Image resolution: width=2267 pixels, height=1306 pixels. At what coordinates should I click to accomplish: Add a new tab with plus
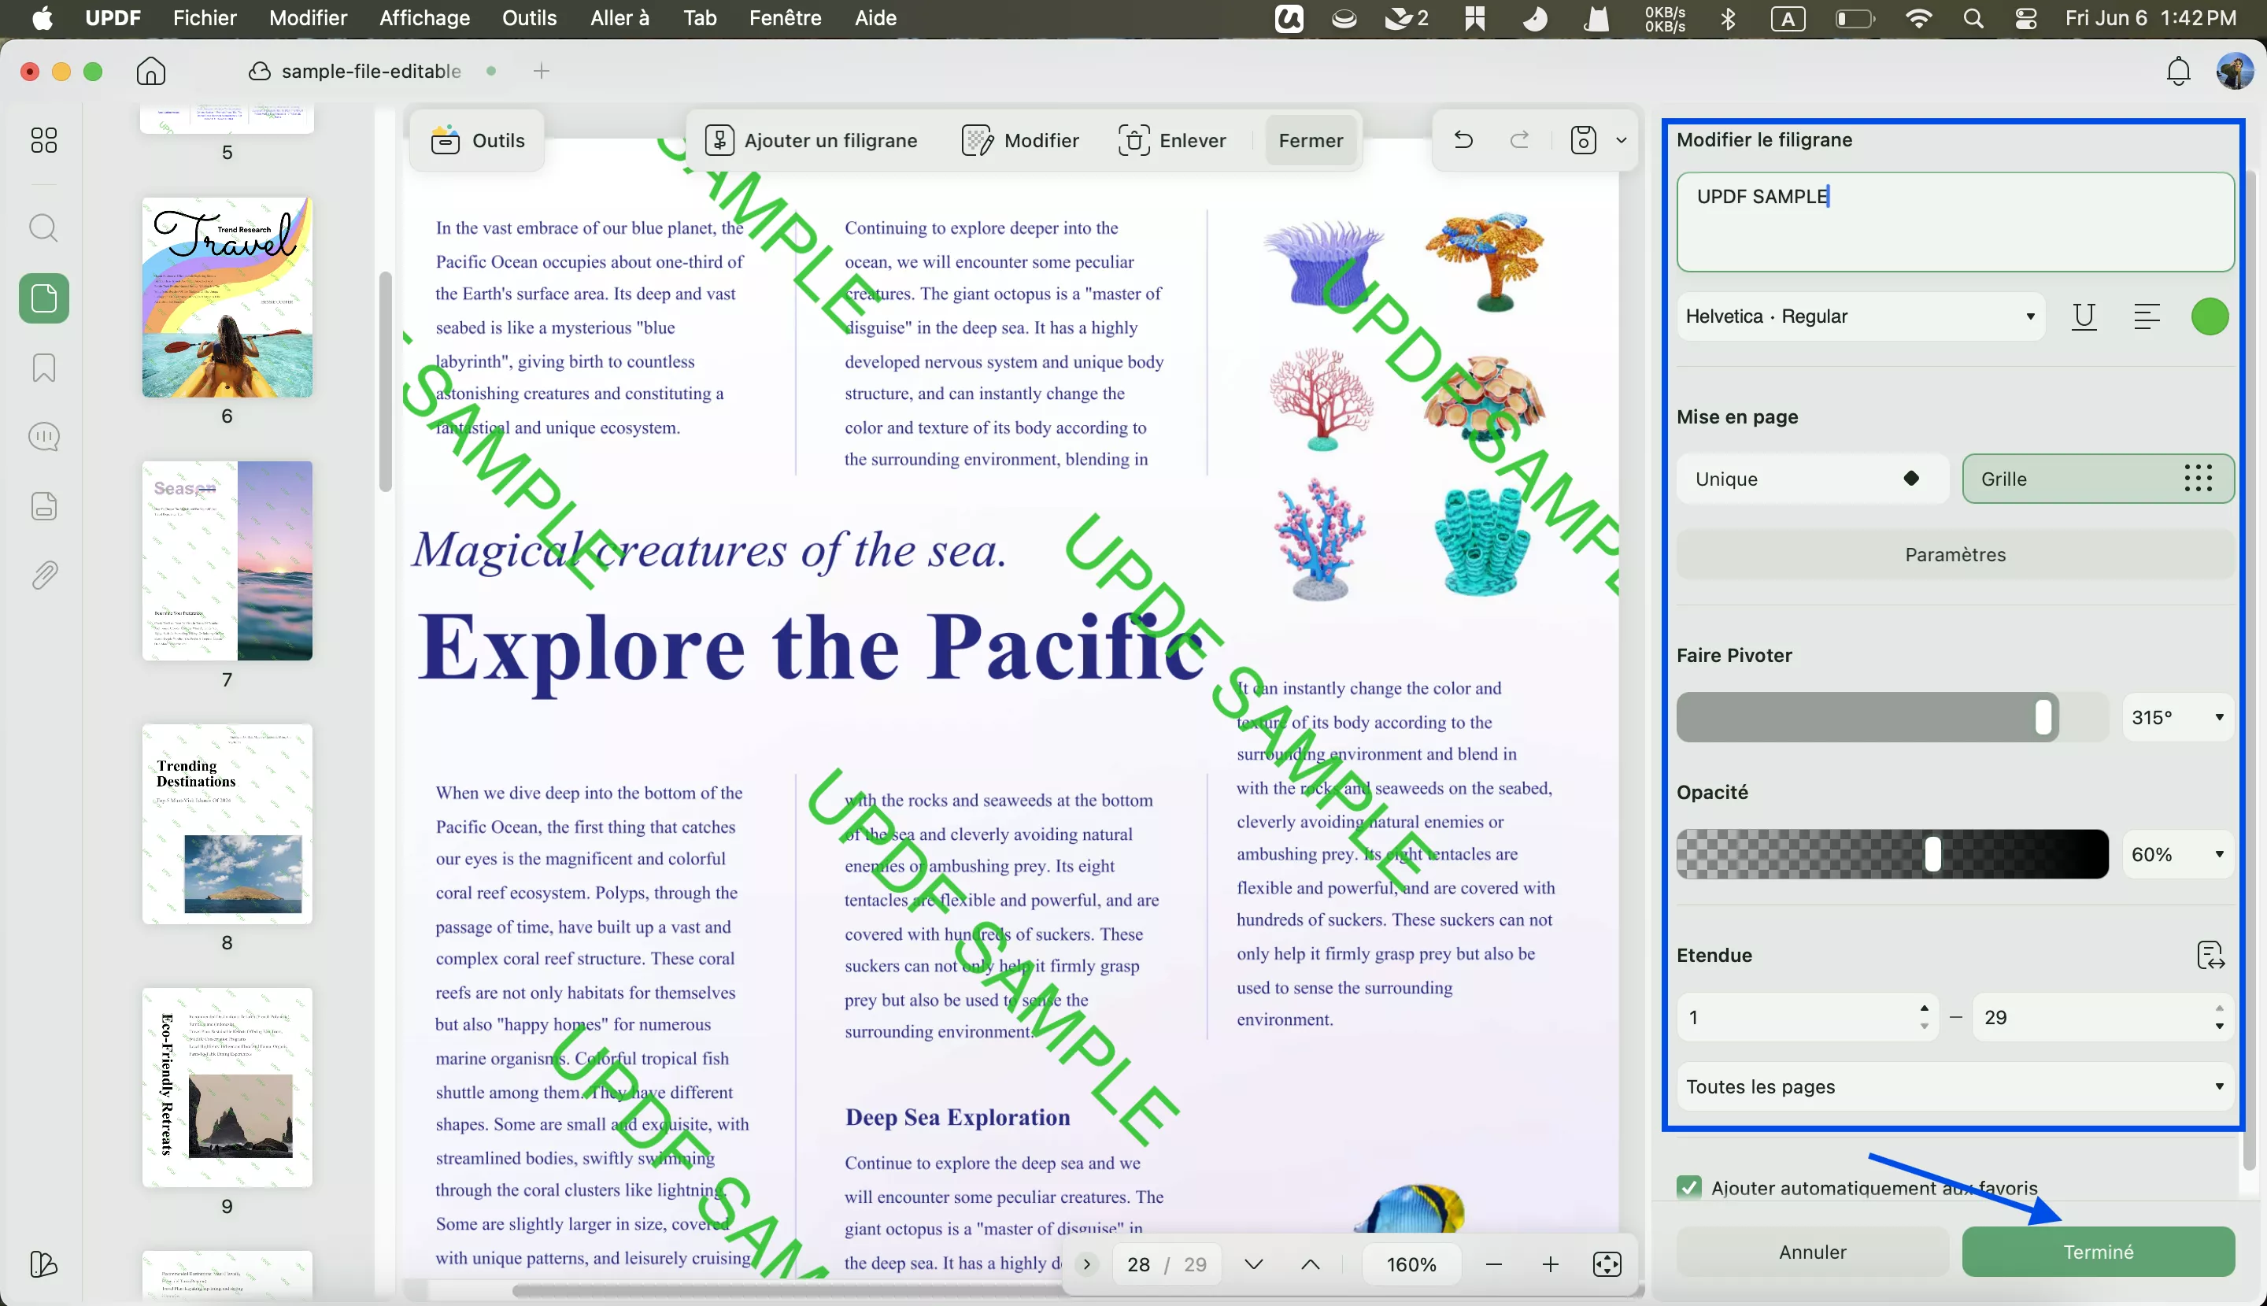tap(541, 71)
